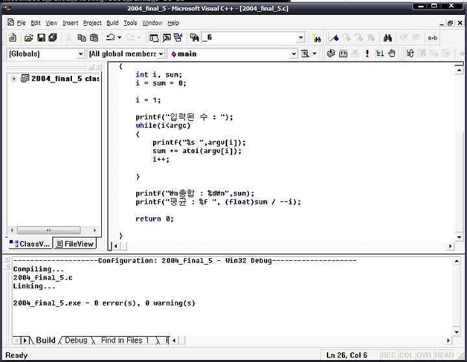
Task: Open the Project menu
Action: tap(92, 23)
